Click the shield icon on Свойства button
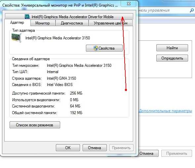Image resolution: width=195 pixels, height=168 pixels. click(96, 48)
